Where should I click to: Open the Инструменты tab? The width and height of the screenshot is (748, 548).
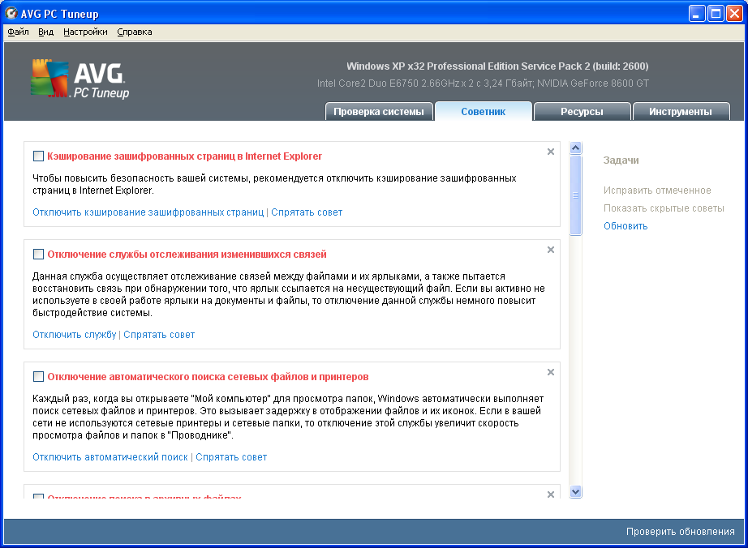point(681,112)
